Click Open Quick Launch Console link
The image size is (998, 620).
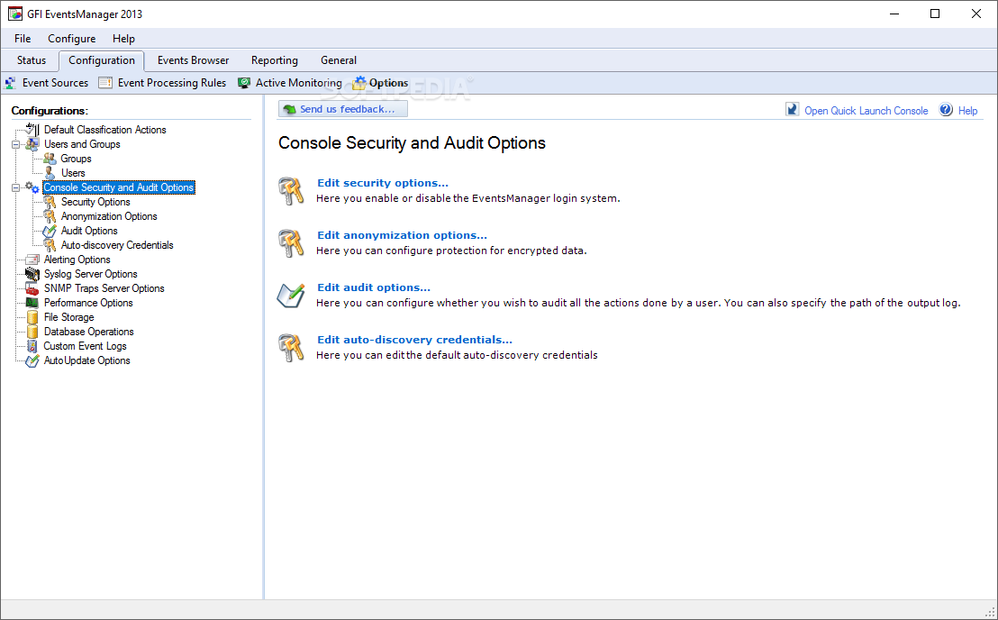pyautogui.click(x=866, y=111)
